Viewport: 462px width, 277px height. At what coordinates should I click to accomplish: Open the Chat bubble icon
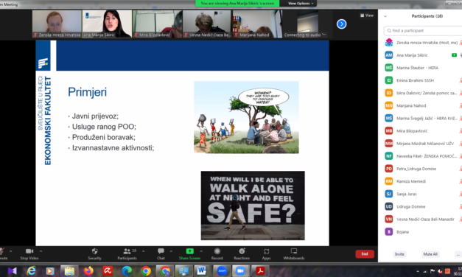(x=161, y=251)
